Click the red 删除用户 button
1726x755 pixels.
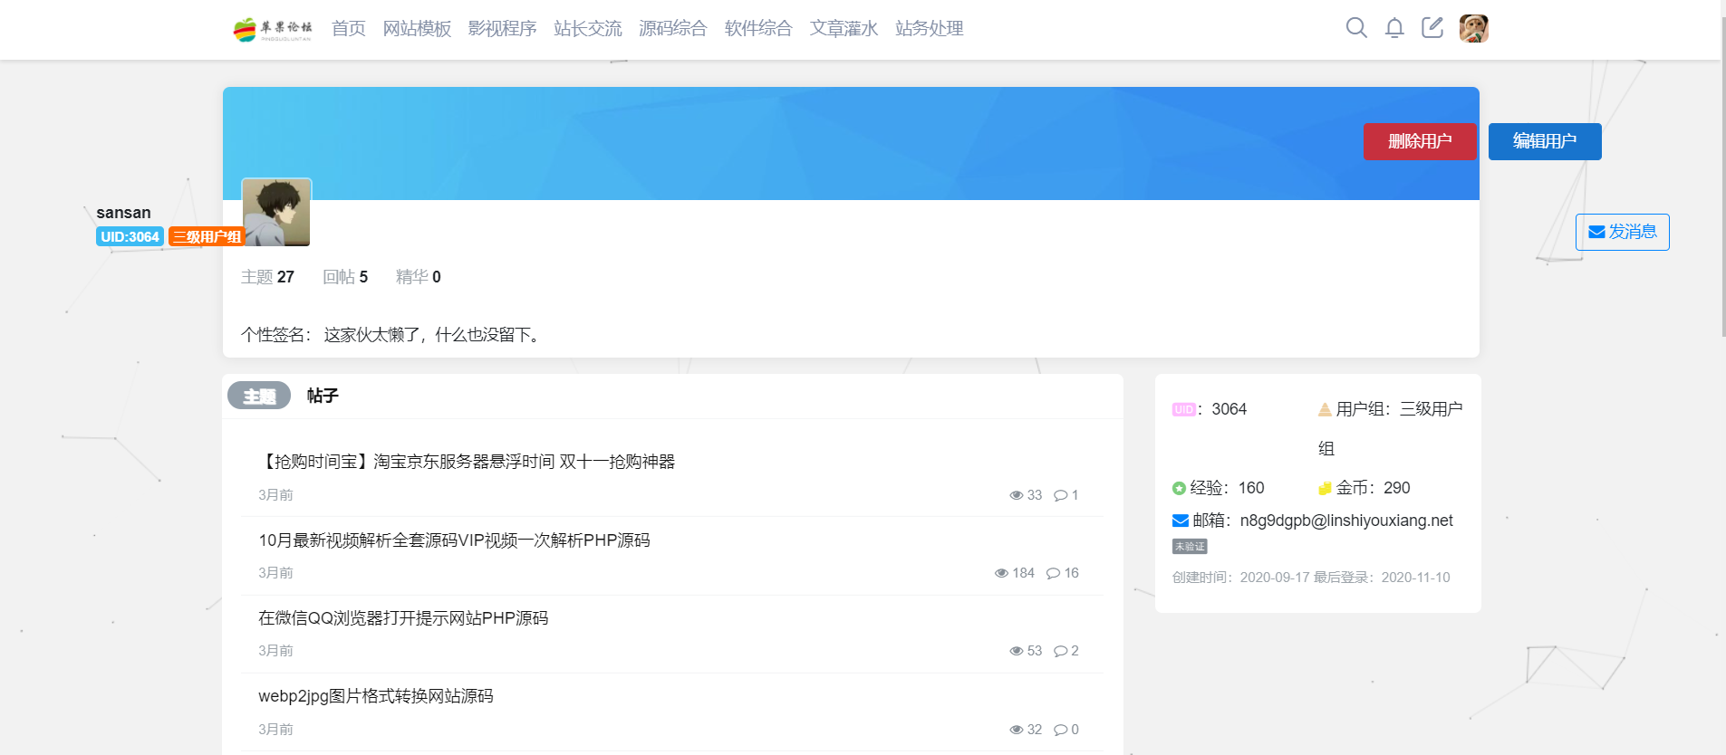[x=1420, y=141]
